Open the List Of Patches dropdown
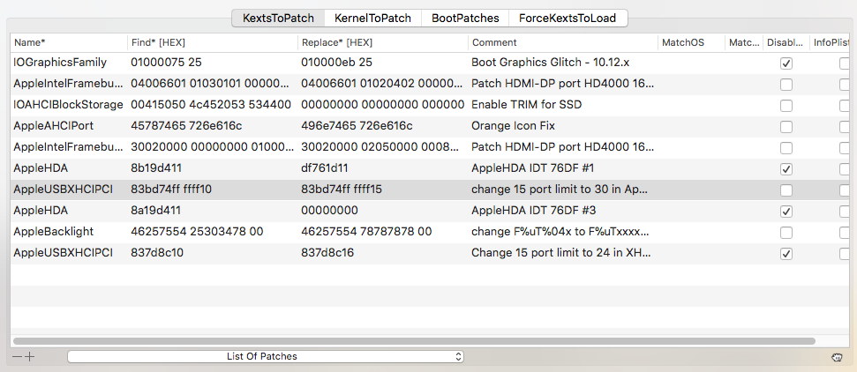This screenshot has height=372, width=857. click(265, 356)
